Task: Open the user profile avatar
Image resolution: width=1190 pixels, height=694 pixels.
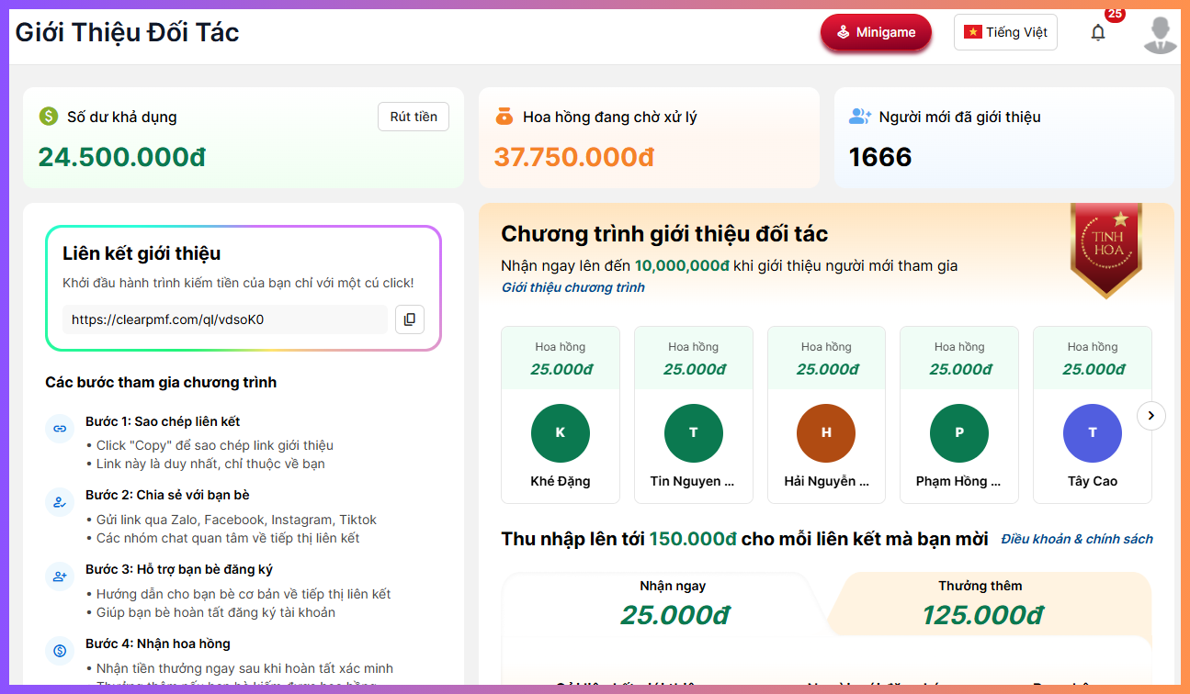Action: coord(1160,35)
